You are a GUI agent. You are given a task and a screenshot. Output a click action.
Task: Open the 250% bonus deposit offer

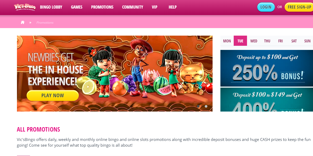click(267, 68)
